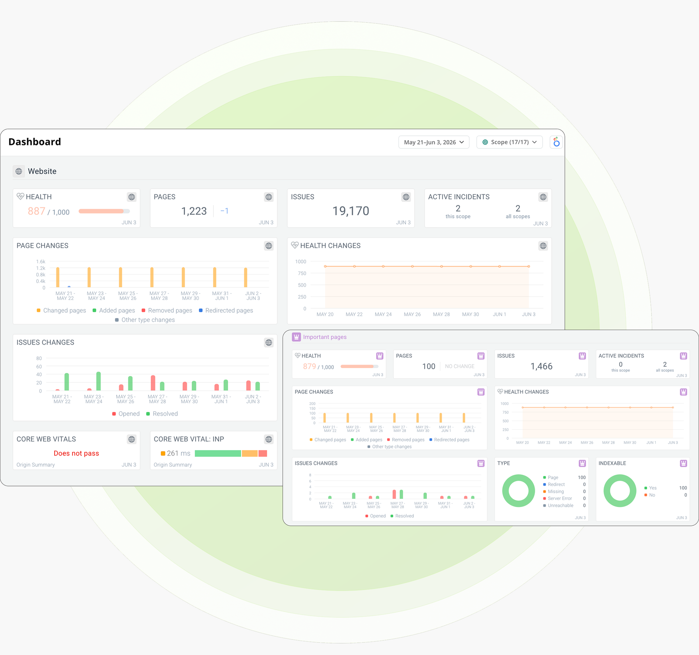Click the Website health score progress bar
699x655 pixels.
104,211
